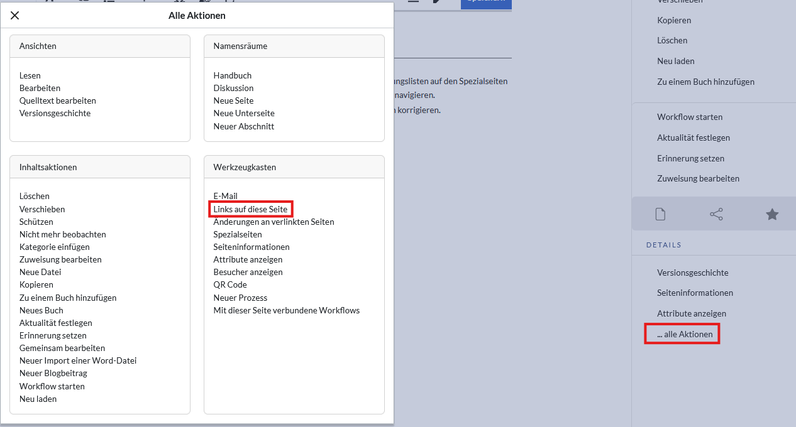Select 'Nicht mehr beobachten'

(63, 234)
